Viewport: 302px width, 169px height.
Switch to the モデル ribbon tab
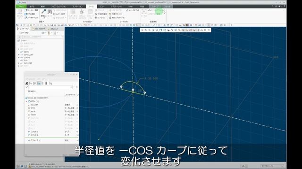coord(32,6)
